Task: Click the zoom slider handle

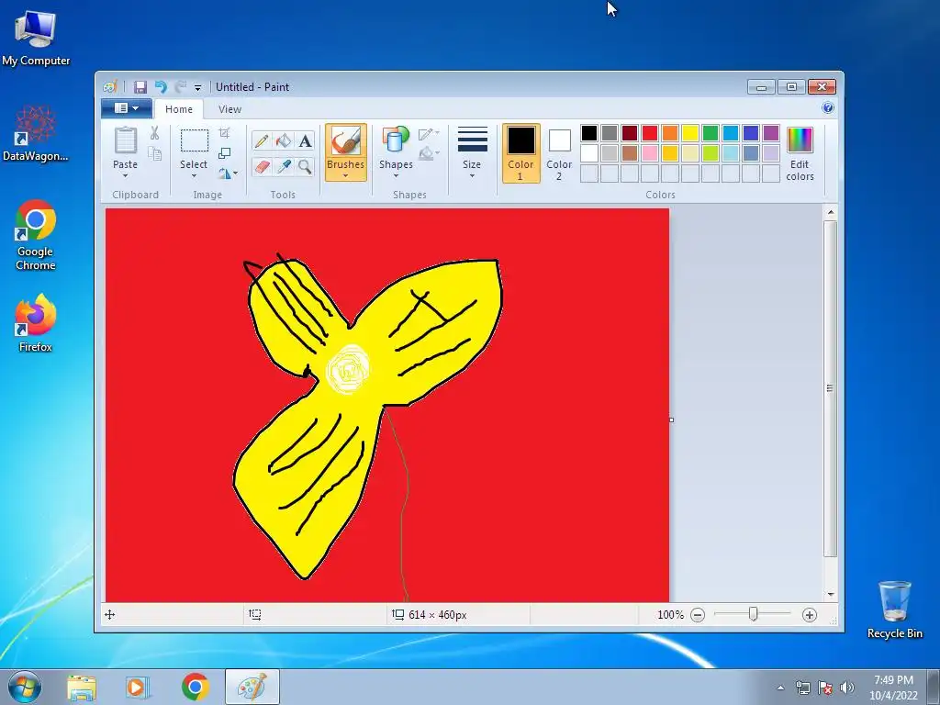Action: click(754, 614)
